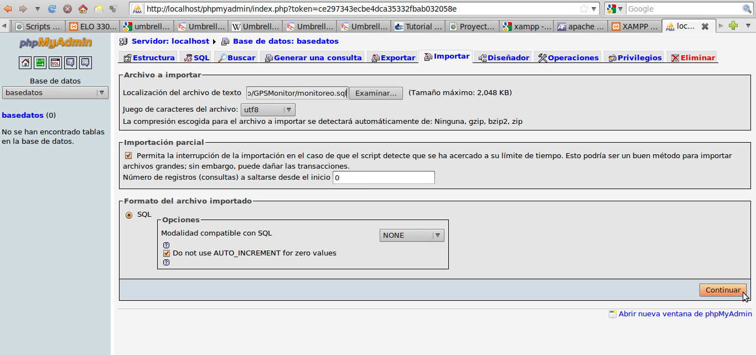756x355 pixels.
Task: Click the file path field with monitoreo.sql
Action: (x=297, y=93)
